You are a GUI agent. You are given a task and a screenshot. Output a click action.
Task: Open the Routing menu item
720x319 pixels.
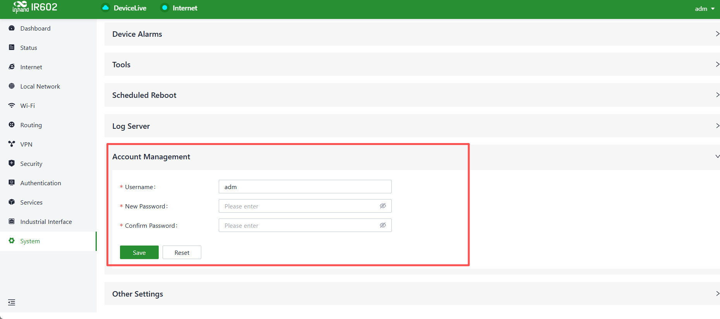(x=48, y=125)
